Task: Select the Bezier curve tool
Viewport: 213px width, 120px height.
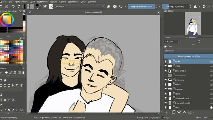Action: (17, 85)
